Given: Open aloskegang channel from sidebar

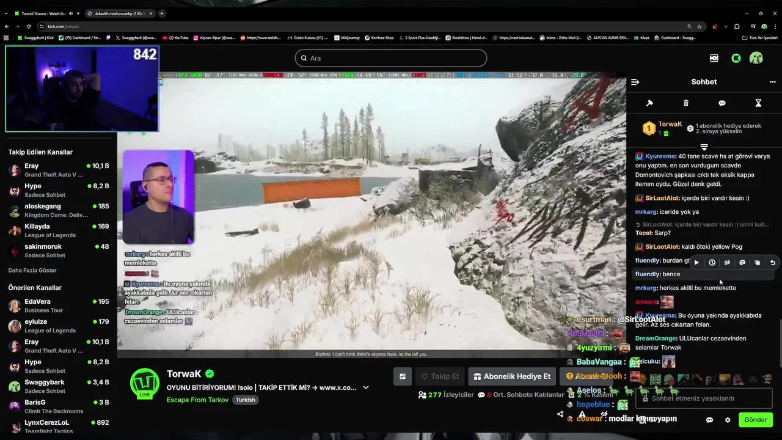Looking at the screenshot, I should click(x=59, y=211).
